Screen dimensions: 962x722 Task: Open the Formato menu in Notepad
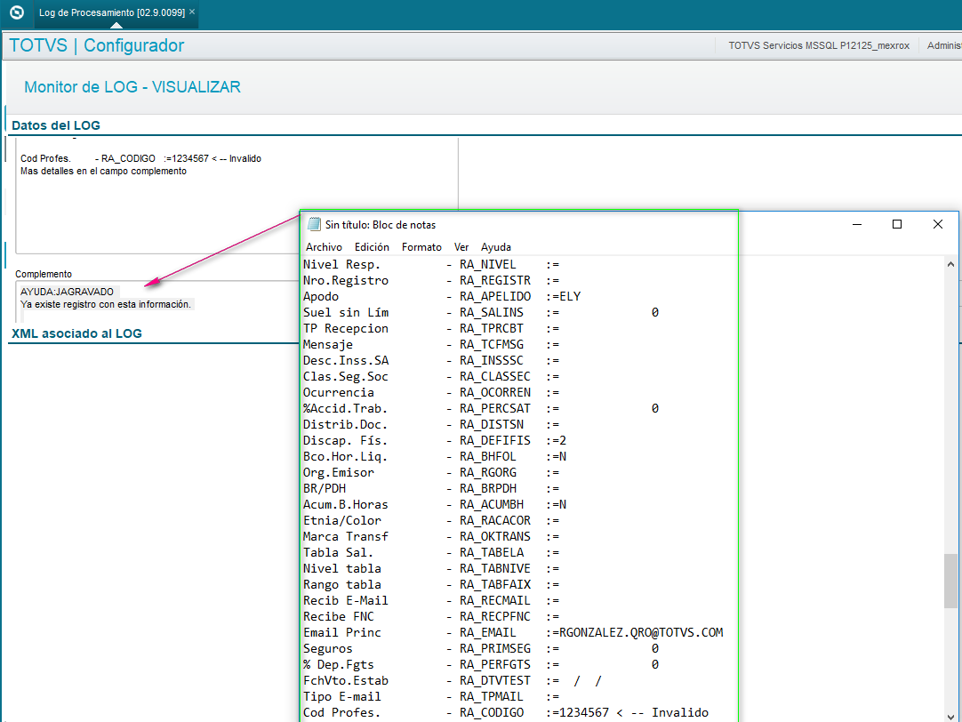[421, 247]
